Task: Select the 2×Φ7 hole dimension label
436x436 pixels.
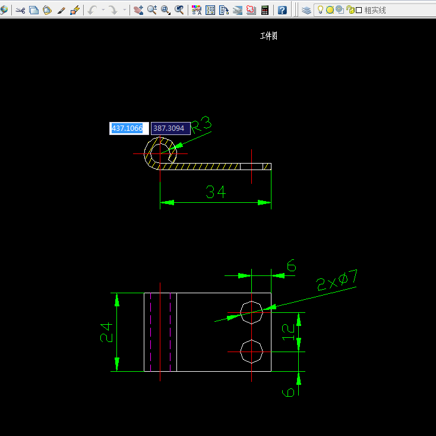Action: [x=336, y=280]
